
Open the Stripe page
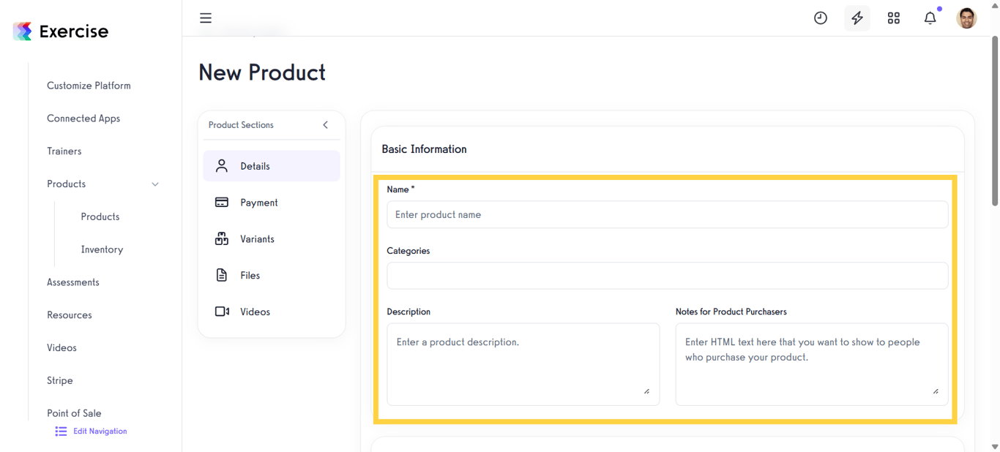[x=59, y=380]
